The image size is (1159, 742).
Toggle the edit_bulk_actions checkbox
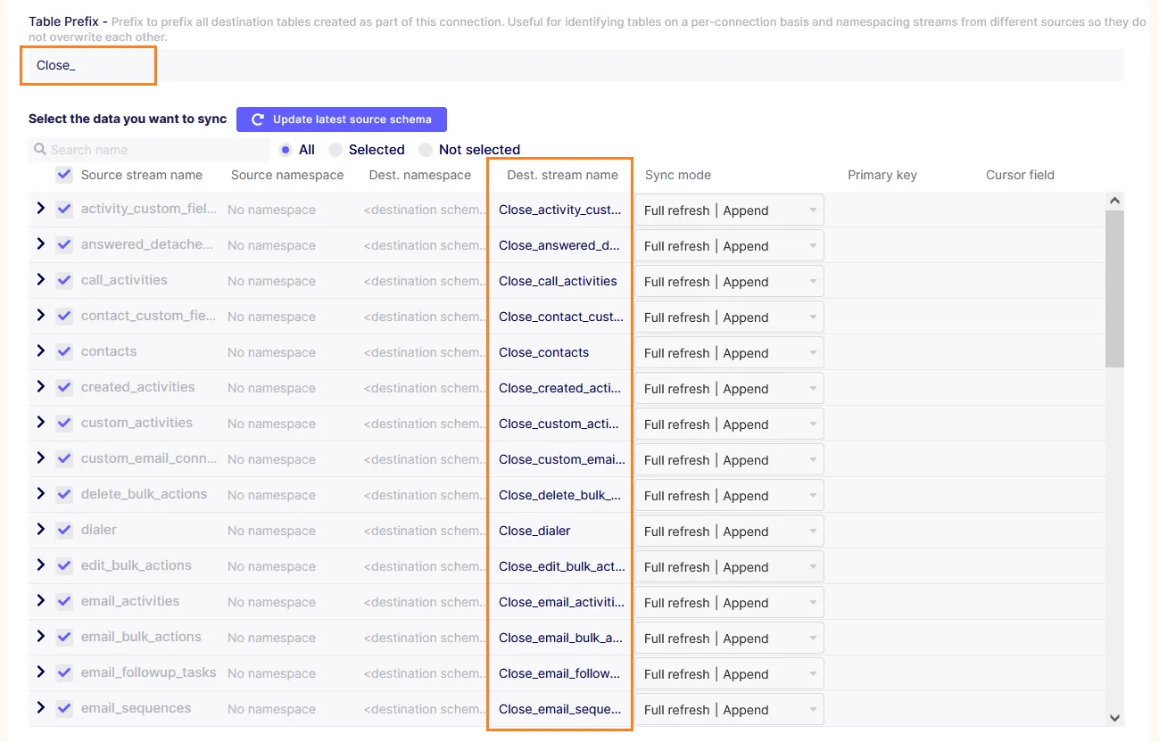coord(64,565)
